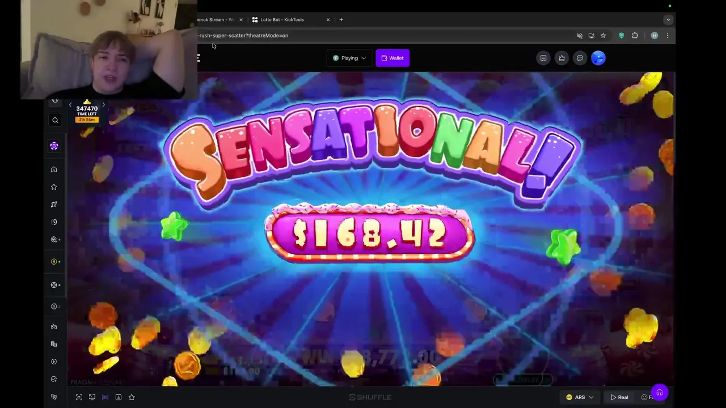Enable fullscreen mode in game toolbar

click(x=79, y=397)
